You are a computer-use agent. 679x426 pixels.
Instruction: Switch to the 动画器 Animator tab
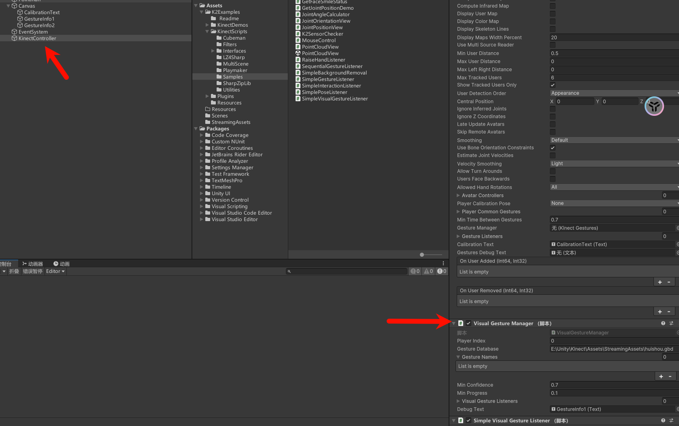pos(33,264)
